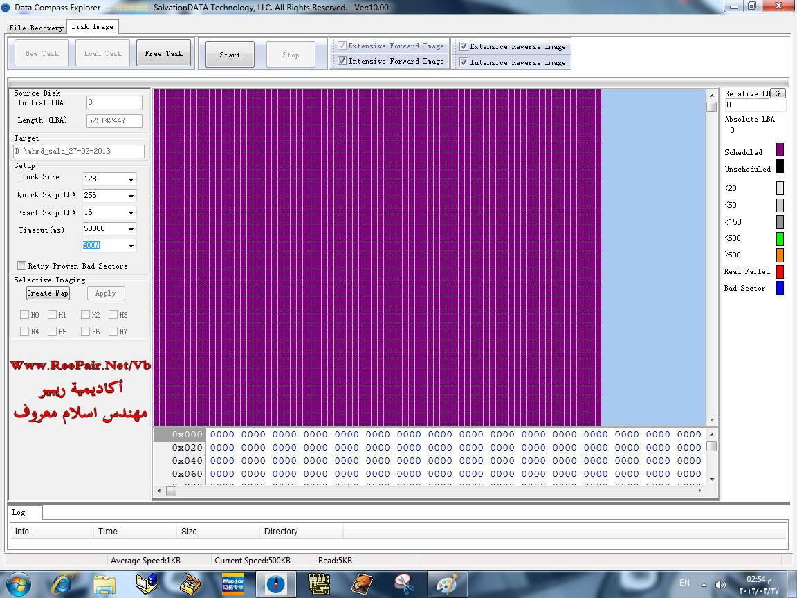The height and width of the screenshot is (598, 797).
Task: Open Windows Explorer folder icon in taskbar
Action: [104, 584]
